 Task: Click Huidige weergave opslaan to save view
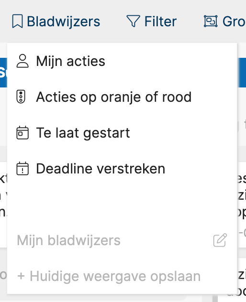tap(109, 276)
